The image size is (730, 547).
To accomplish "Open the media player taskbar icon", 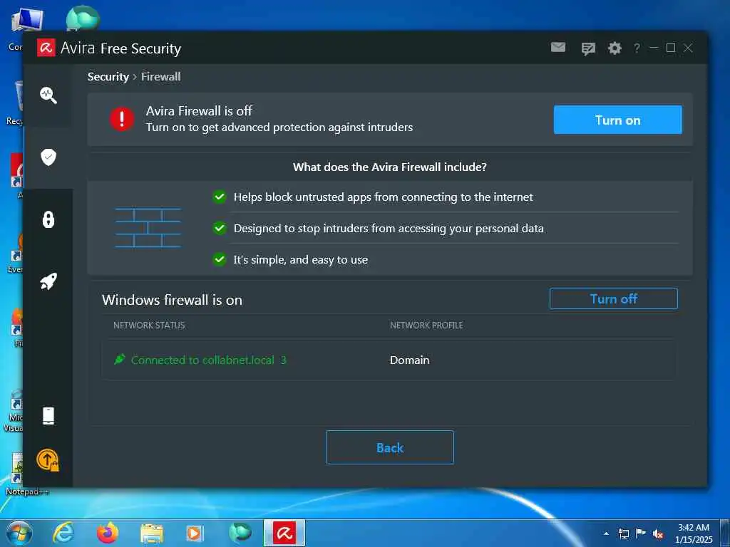I will pyautogui.click(x=195, y=533).
